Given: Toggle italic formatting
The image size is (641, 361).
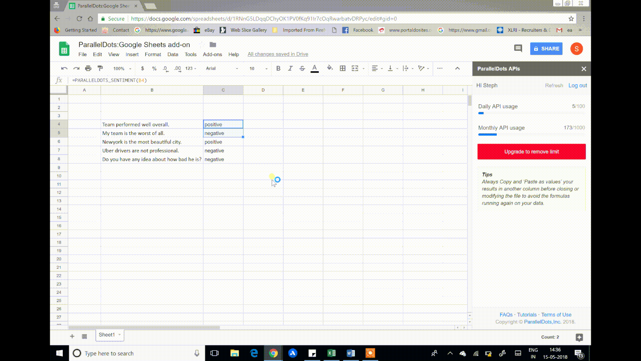Looking at the screenshot, I should 290,68.
